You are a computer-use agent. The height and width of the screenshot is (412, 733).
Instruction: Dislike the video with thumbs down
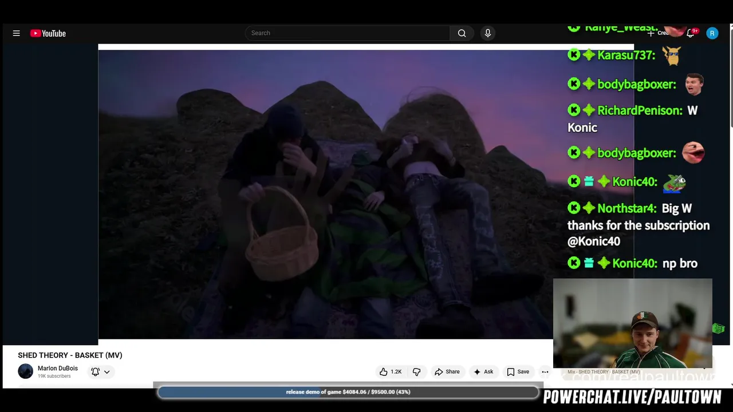tap(416, 371)
